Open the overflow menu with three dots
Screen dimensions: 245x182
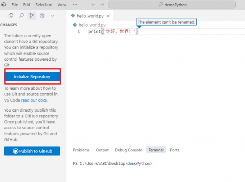pos(75,5)
